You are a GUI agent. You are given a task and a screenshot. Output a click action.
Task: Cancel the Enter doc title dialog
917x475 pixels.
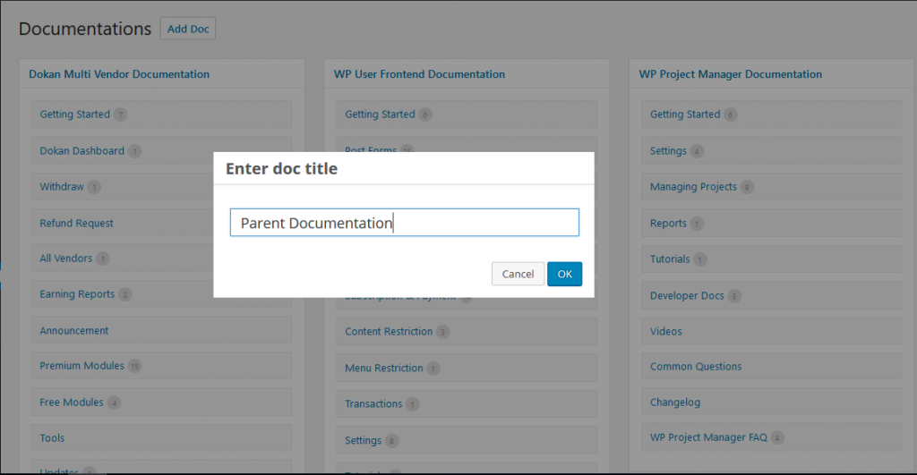518,274
